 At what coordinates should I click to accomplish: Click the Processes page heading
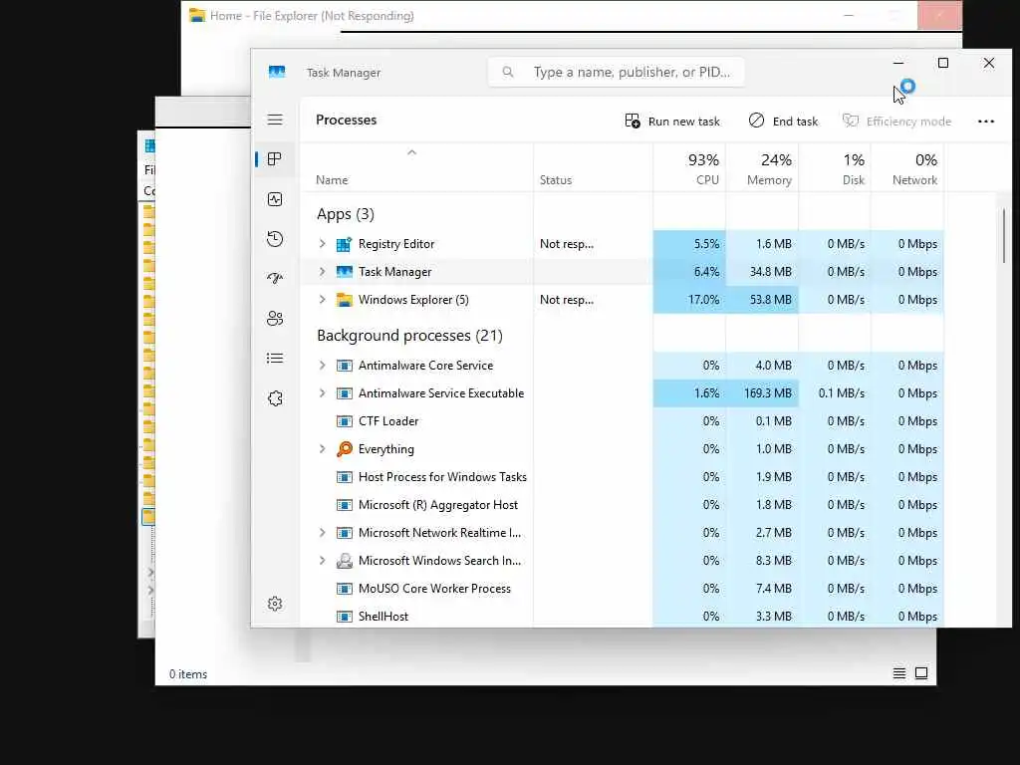346,120
